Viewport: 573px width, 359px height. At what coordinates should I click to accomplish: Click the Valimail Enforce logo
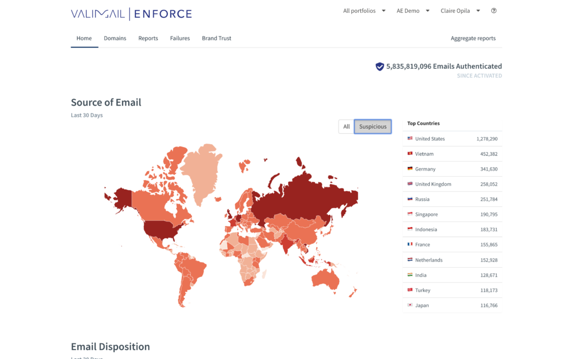coord(131,14)
